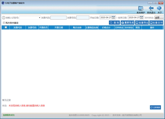Click the 文件状态 column header
165x119 pixels.
[119, 27]
